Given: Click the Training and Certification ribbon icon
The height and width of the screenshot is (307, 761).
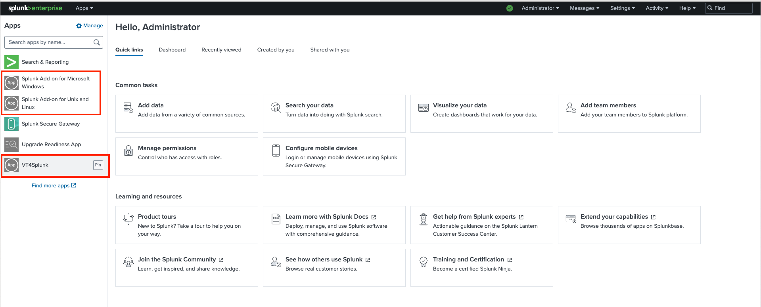Looking at the screenshot, I should click(x=424, y=262).
